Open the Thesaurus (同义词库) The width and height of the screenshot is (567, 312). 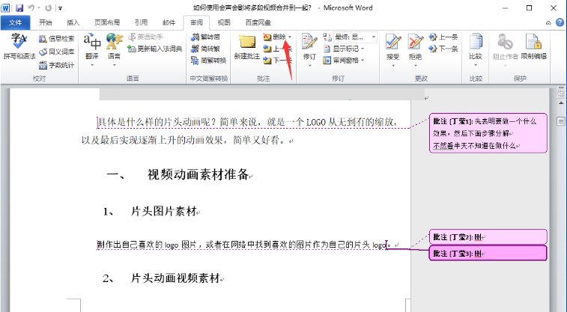pos(56,52)
